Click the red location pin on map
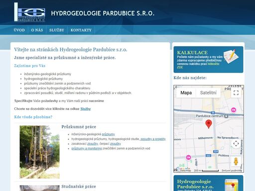Viewport: 255px width, 191px height. [209, 124]
